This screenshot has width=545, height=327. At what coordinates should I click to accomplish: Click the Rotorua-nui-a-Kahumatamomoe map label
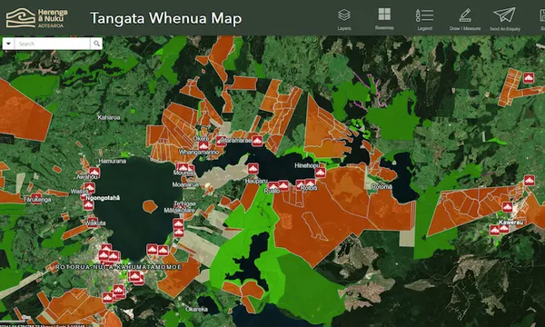tap(118, 267)
